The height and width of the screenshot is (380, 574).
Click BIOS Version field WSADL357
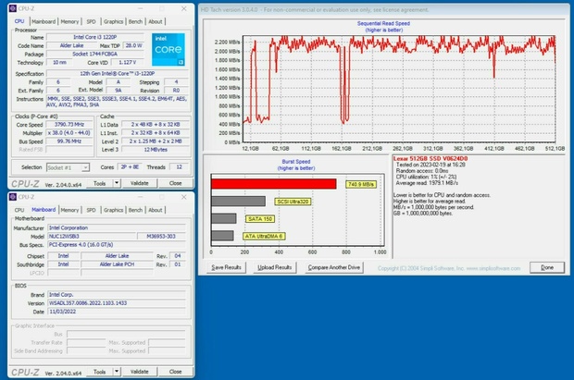click(117, 303)
